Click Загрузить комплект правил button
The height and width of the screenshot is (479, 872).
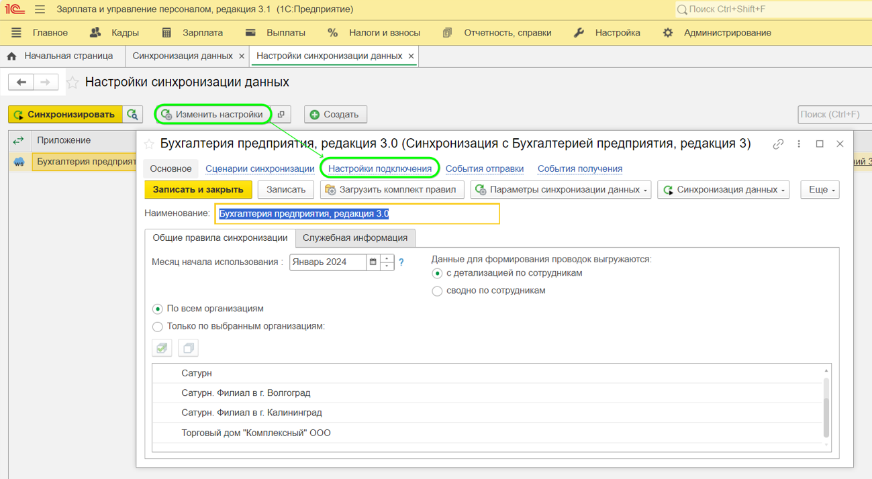[392, 190]
